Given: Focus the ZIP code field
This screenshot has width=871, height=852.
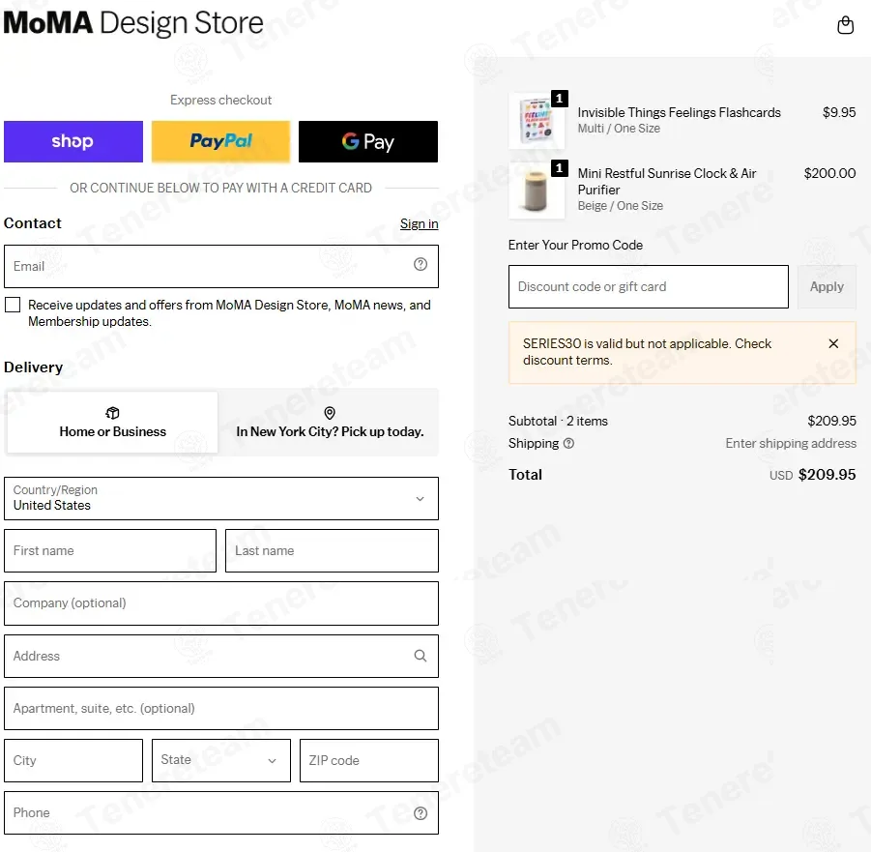Looking at the screenshot, I should coord(369,760).
